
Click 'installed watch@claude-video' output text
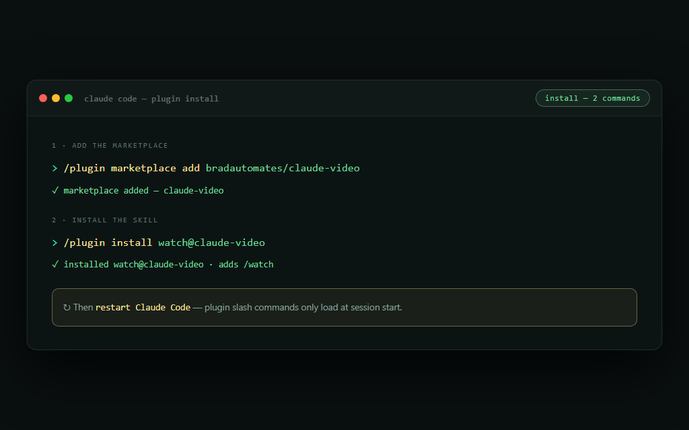[134, 265]
